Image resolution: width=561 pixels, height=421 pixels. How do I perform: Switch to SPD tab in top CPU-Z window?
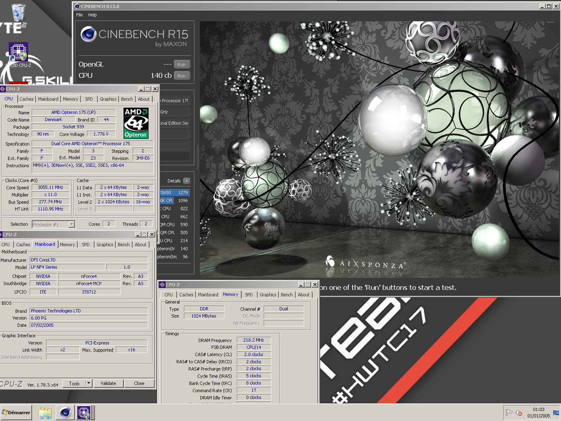point(89,99)
